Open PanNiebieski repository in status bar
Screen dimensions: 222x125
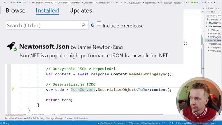click(129, 123)
